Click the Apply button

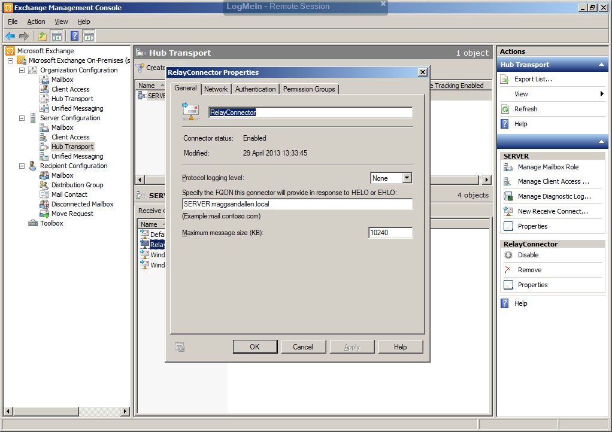[352, 346]
